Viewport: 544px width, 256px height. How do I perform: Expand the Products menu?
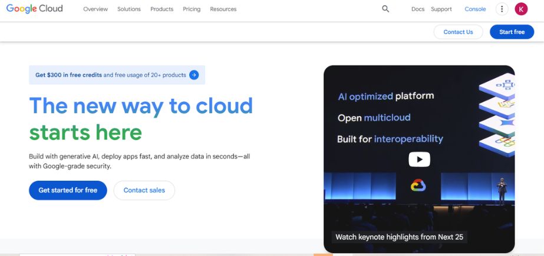pos(161,9)
